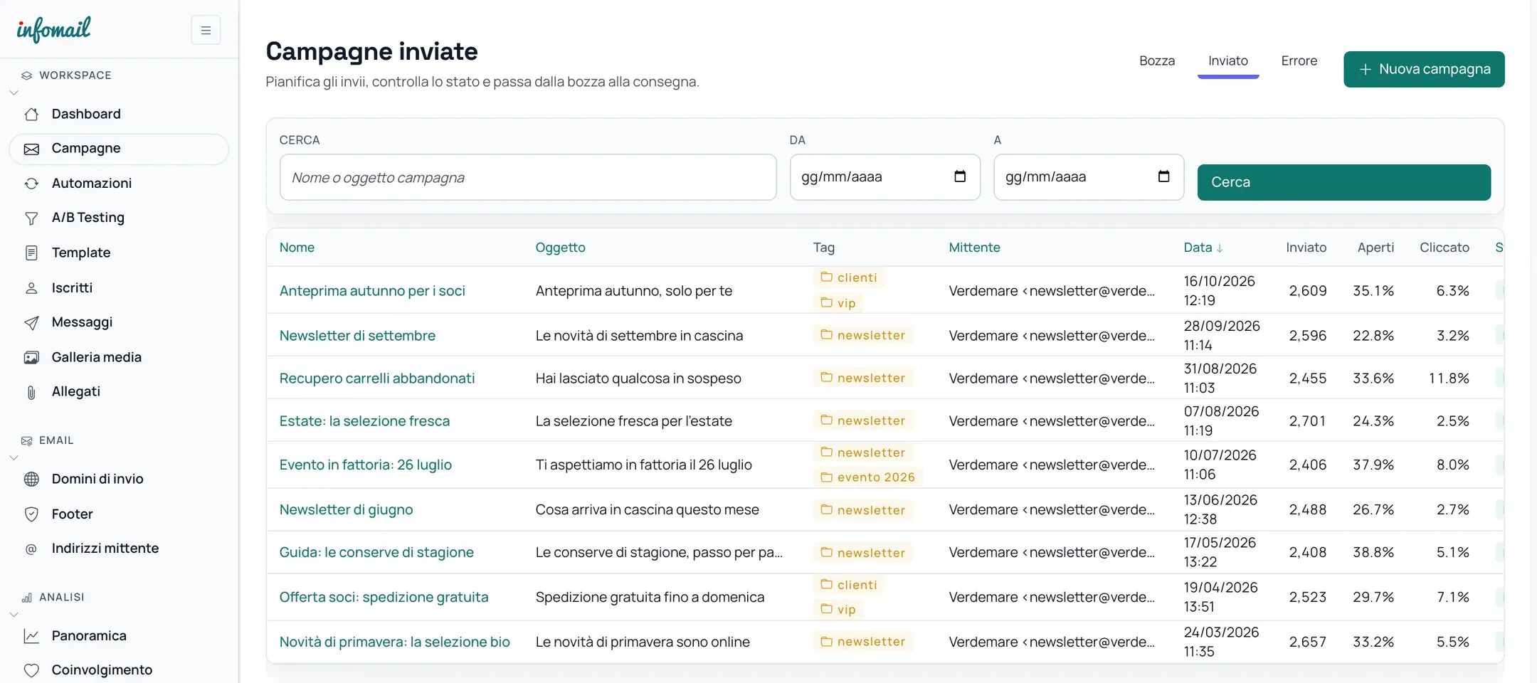1537x683 pixels.
Task: Click the infomail logo
Action: click(54, 29)
